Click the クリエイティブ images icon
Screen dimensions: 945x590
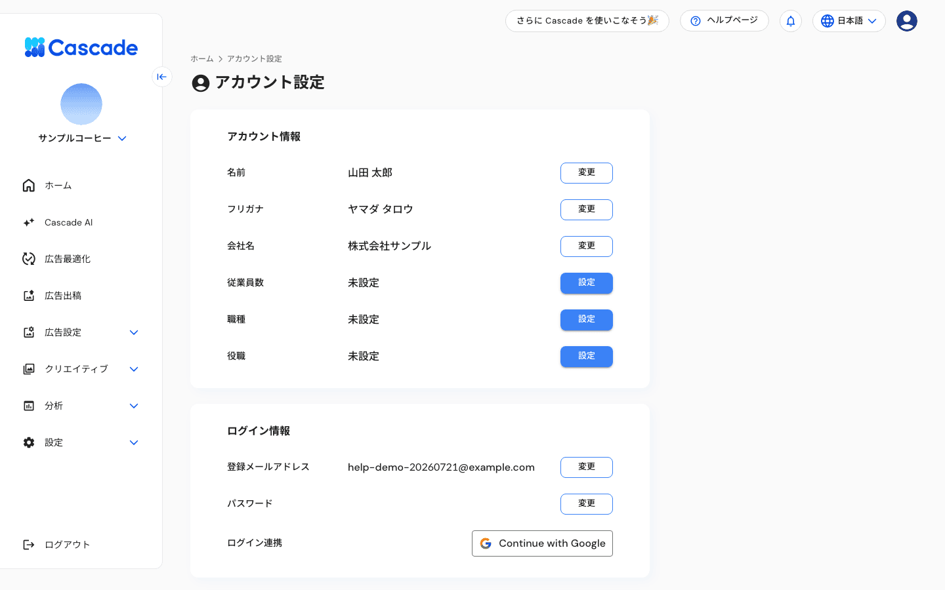point(29,369)
